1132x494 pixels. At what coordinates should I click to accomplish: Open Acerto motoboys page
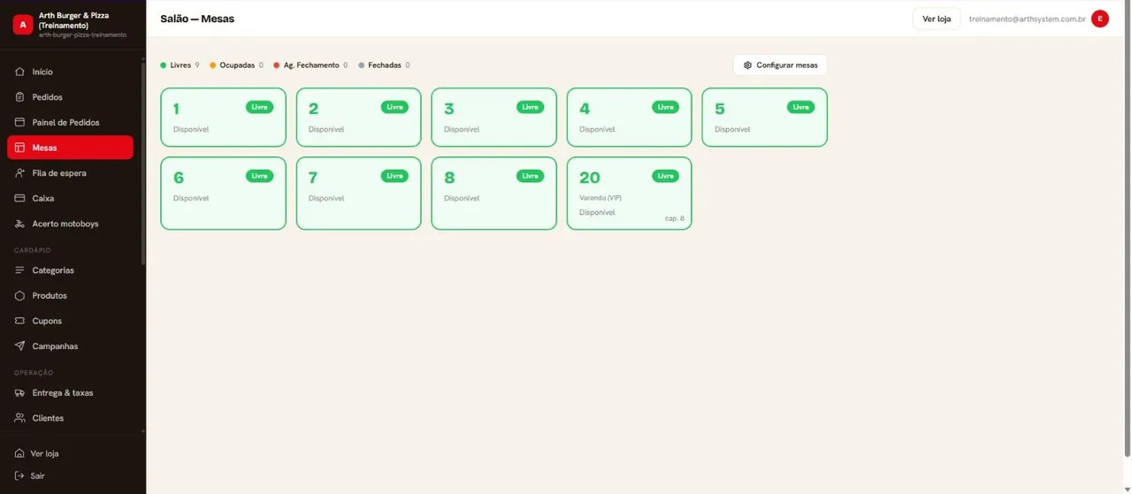click(70, 224)
